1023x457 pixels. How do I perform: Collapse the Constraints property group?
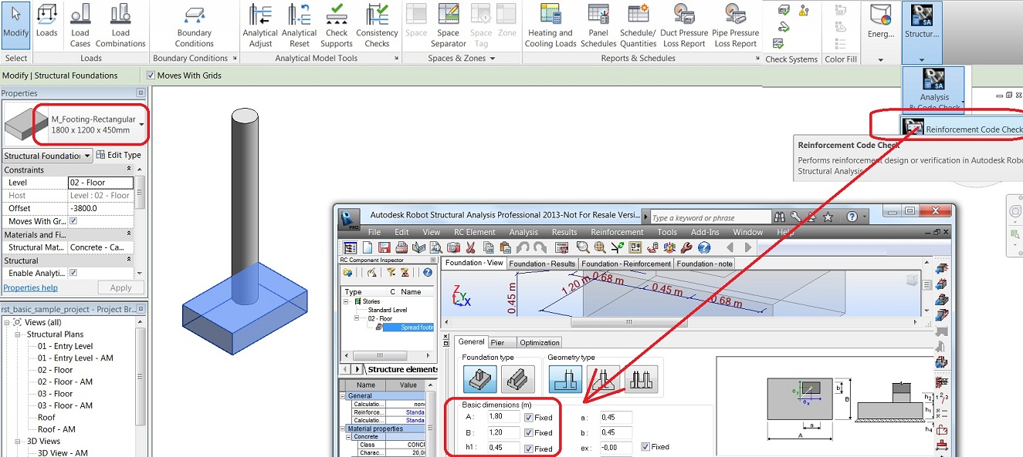click(129, 170)
